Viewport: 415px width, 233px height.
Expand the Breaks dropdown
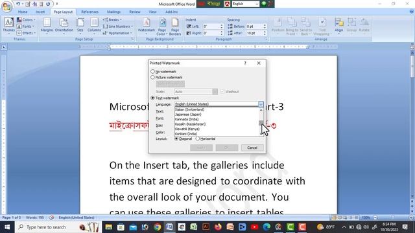click(112, 20)
